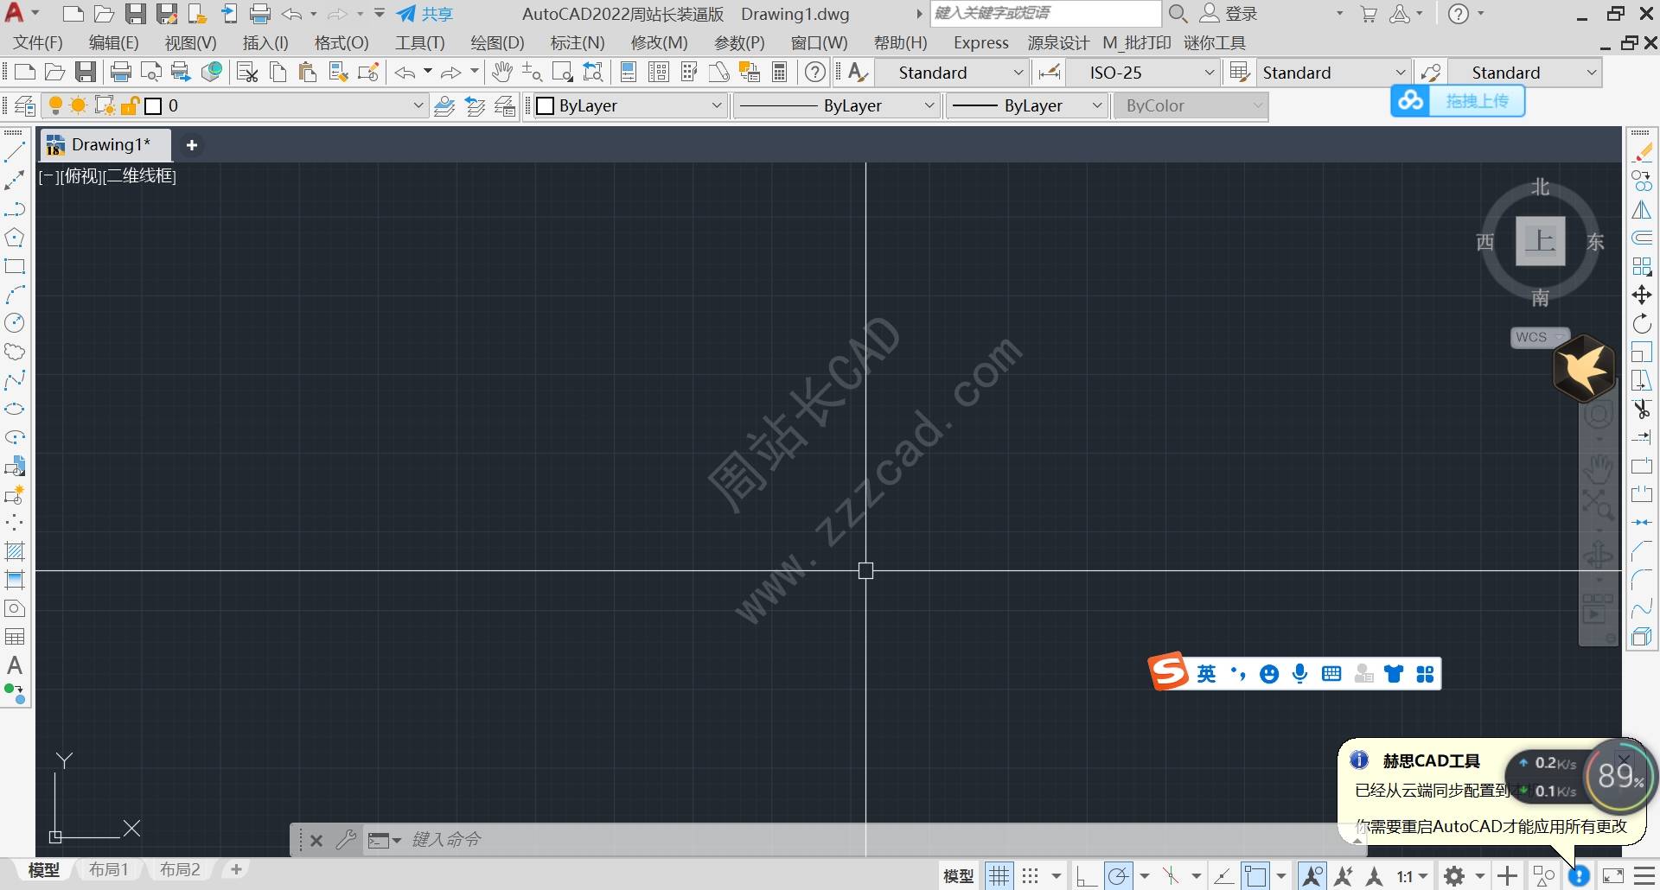
Task: Select the Rotate modify tool
Action: click(1642, 324)
